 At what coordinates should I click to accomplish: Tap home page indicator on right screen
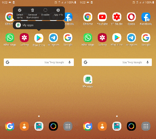pos(117,116)
